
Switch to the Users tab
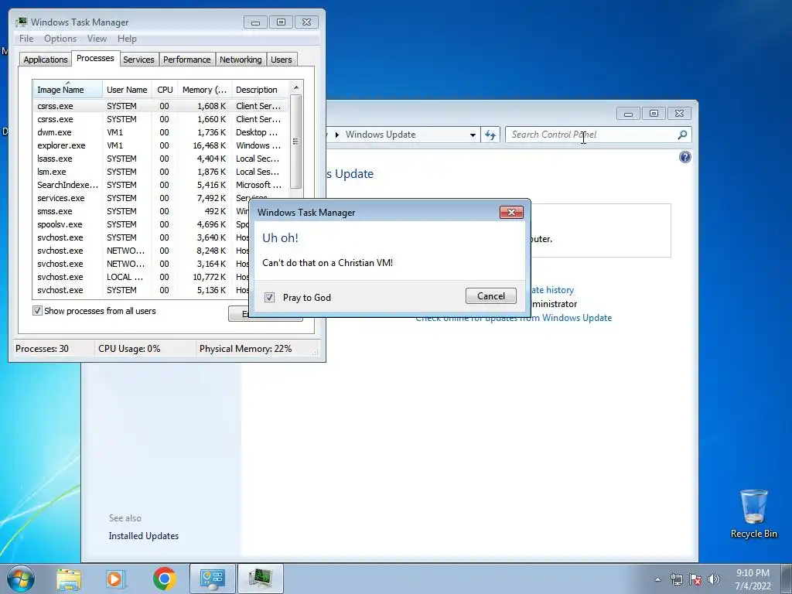[x=281, y=60]
